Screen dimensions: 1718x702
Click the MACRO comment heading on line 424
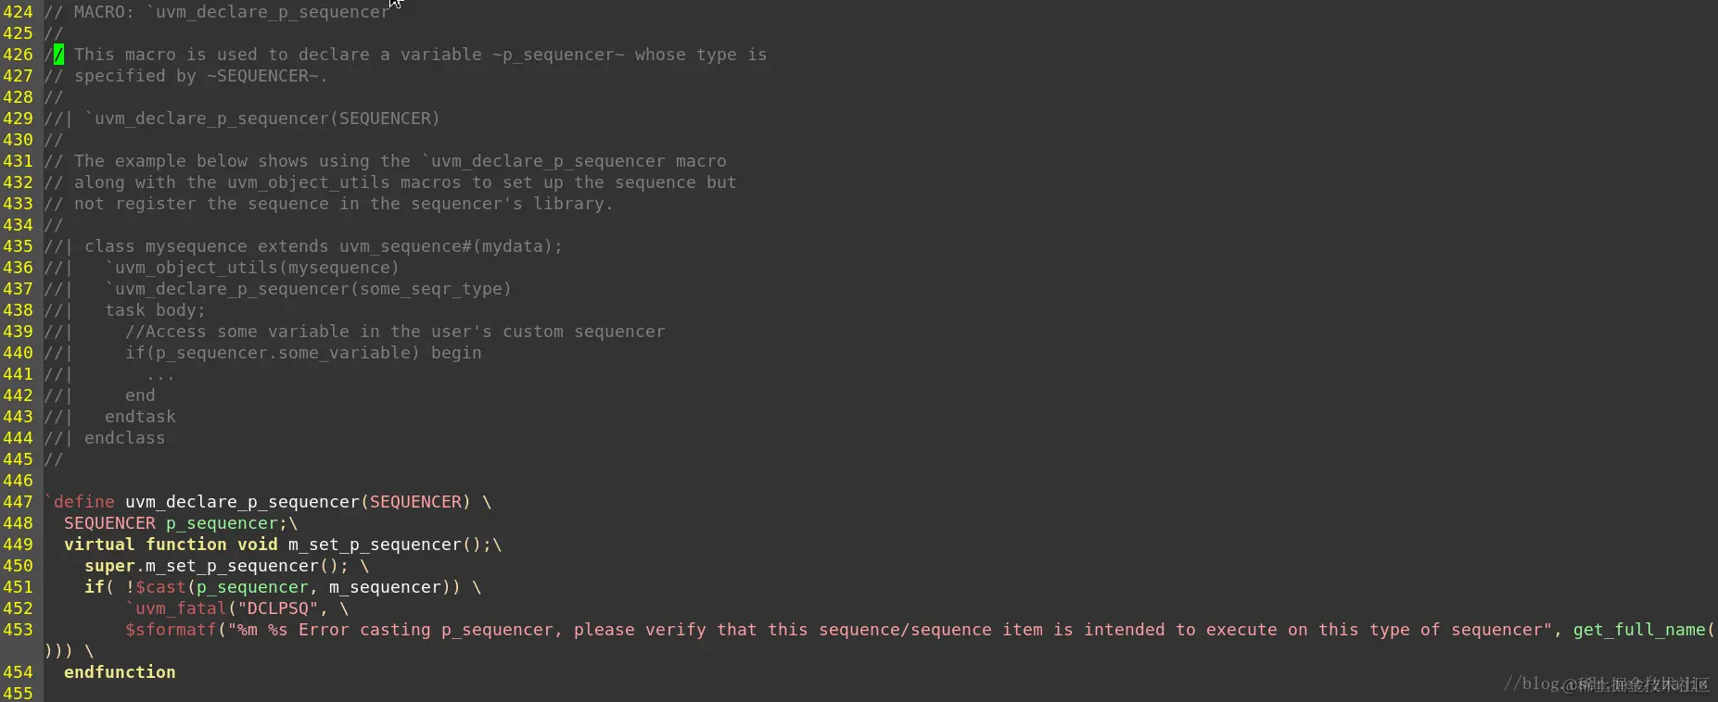(x=217, y=12)
